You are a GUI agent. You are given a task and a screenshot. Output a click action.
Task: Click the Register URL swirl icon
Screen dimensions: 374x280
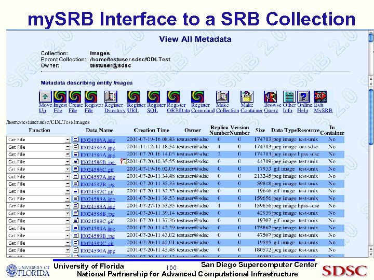tap(133, 96)
